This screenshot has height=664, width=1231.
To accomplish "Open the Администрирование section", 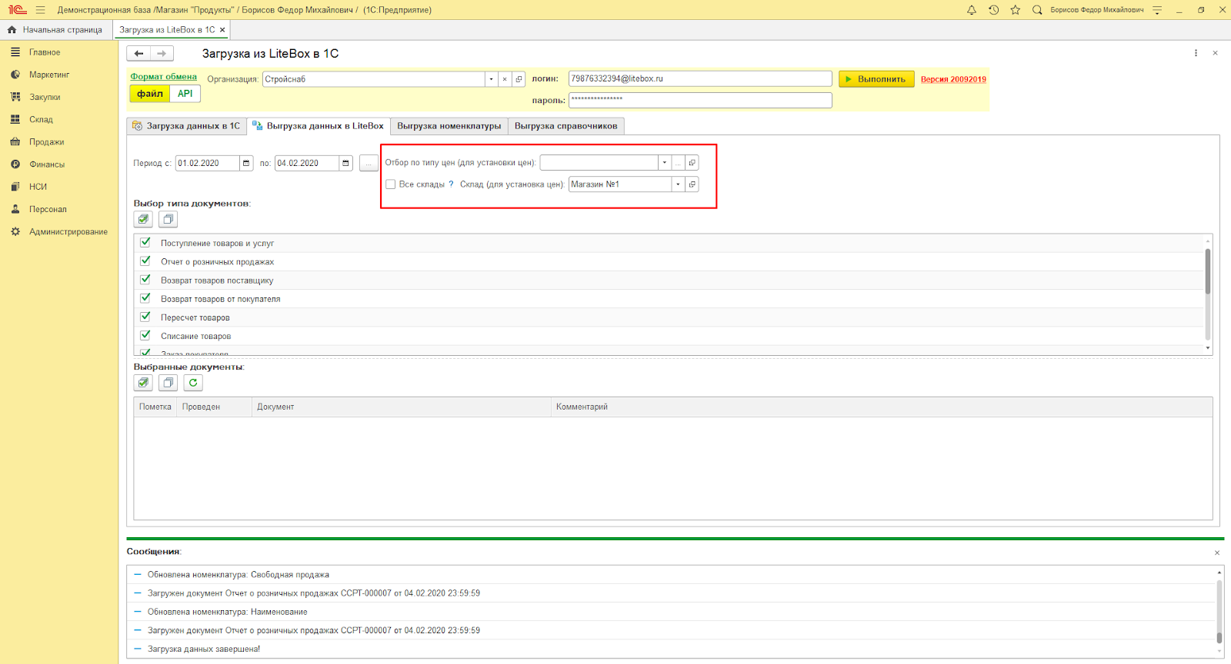I will 68,231.
